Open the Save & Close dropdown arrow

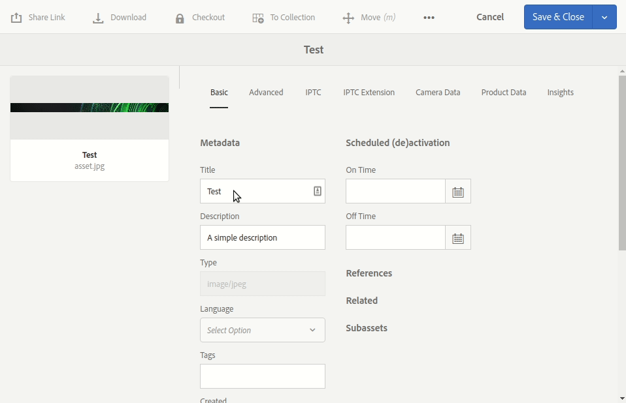coord(604,17)
